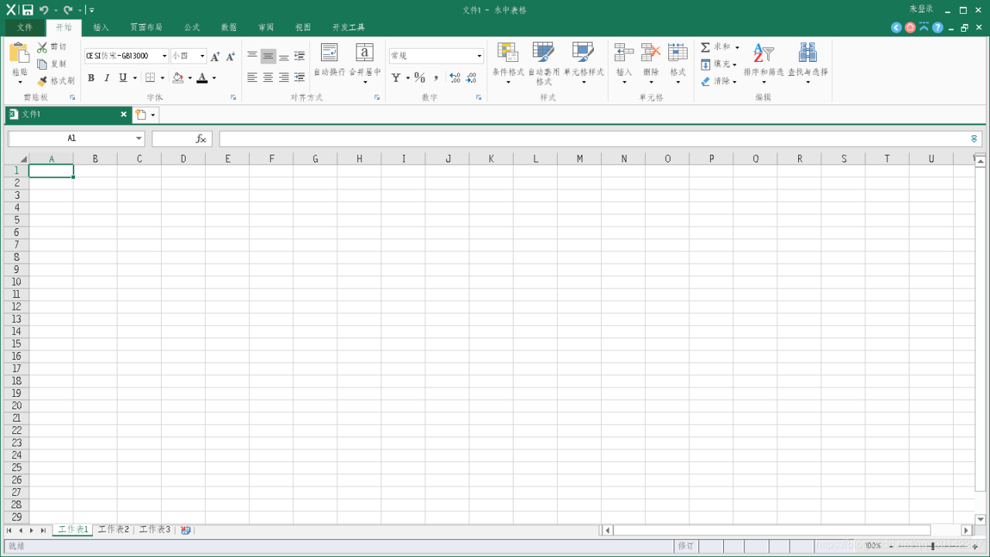Align cell text to the right
990x557 pixels.
284,77
